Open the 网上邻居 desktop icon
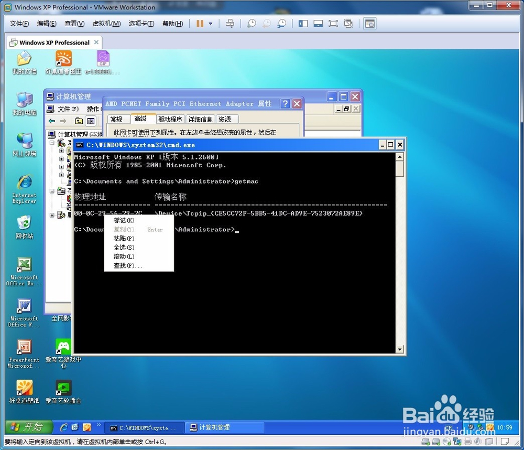This screenshot has width=524, height=450. (24, 145)
